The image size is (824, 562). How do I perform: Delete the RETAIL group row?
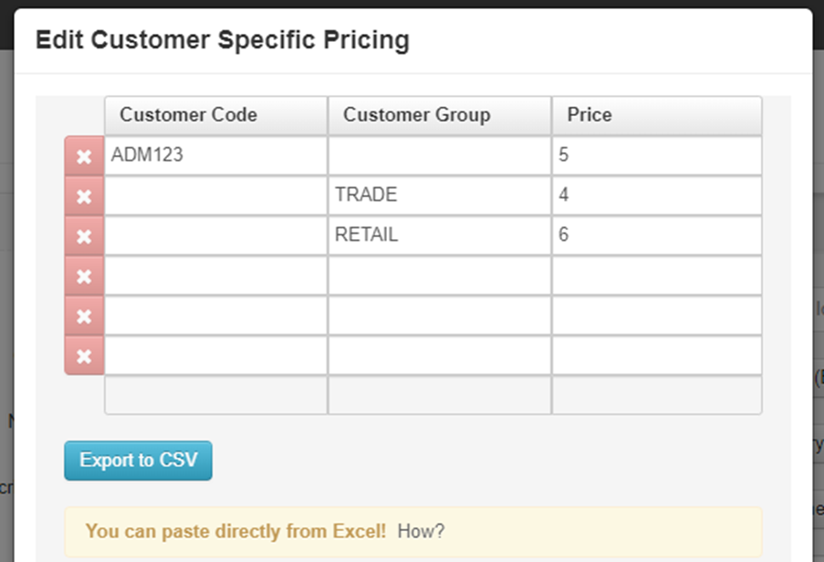pos(84,235)
